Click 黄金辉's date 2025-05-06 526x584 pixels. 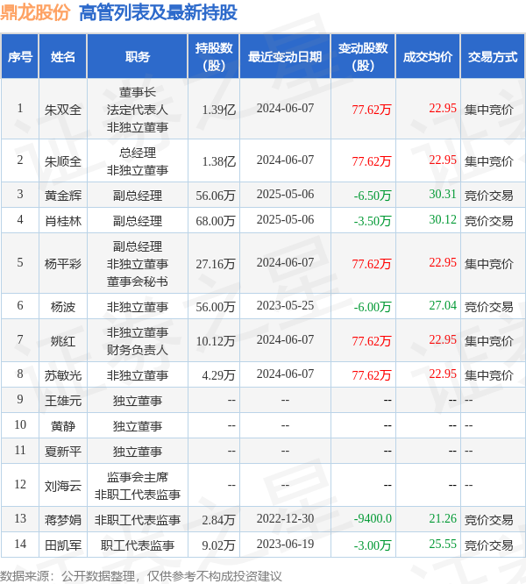click(285, 194)
